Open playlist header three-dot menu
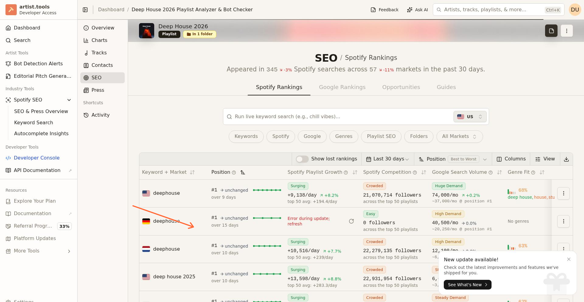Screen dimensions: 584x302 click(567, 31)
